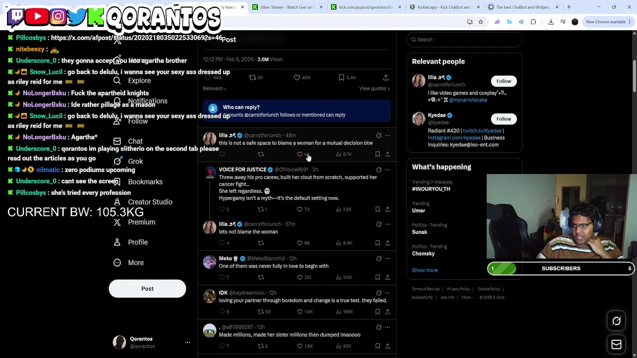Open Bookmarks in X sidebar
637x358 pixels.
click(138, 181)
